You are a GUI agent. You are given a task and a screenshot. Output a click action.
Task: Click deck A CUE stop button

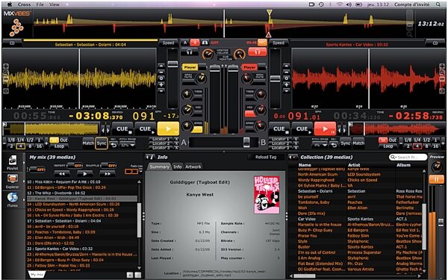122,129
